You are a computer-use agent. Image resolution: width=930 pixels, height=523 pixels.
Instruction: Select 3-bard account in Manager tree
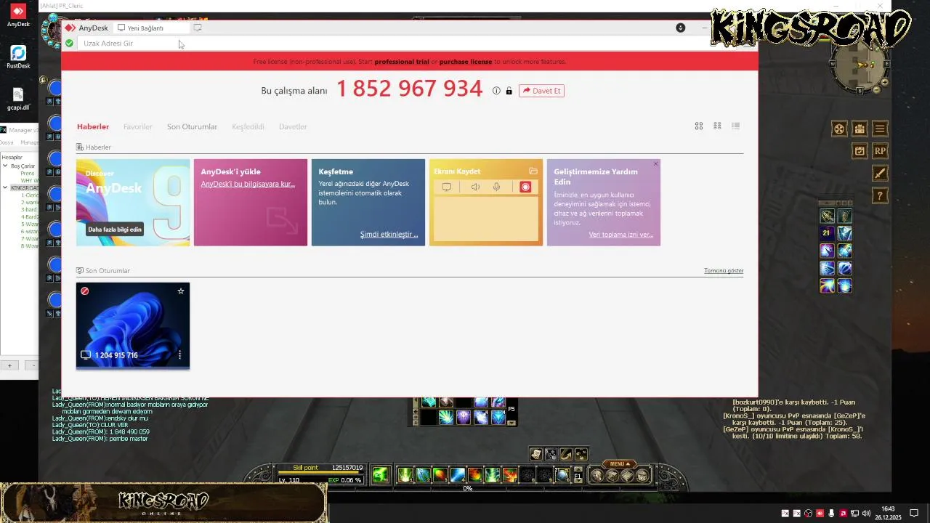point(30,209)
